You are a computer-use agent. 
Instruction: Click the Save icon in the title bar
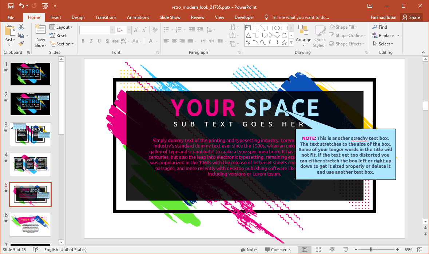click(x=11, y=6)
